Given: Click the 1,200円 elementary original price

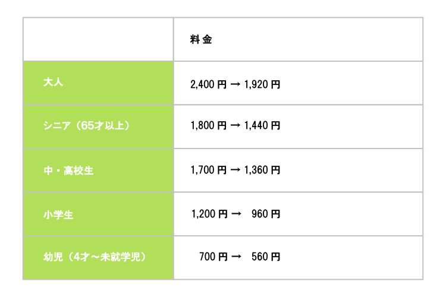Looking at the screenshot, I should (x=208, y=214).
